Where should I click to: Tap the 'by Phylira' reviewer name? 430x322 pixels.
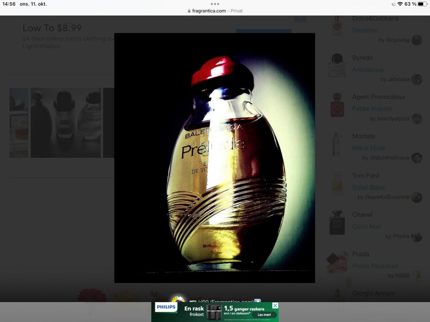397,237
